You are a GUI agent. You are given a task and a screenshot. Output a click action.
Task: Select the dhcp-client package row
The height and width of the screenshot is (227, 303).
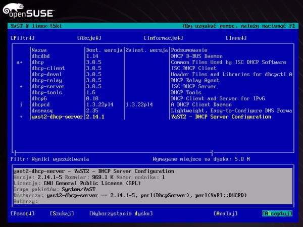(x=153, y=68)
